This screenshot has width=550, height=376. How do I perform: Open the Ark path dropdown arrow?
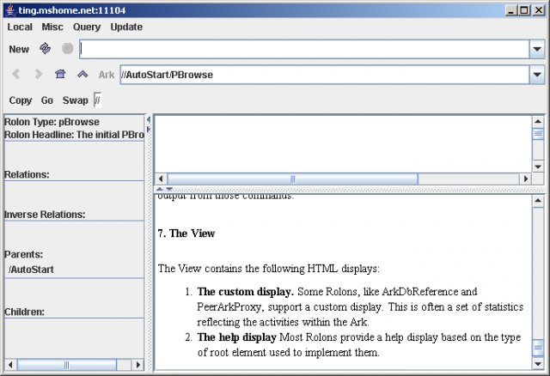pyautogui.click(x=536, y=75)
